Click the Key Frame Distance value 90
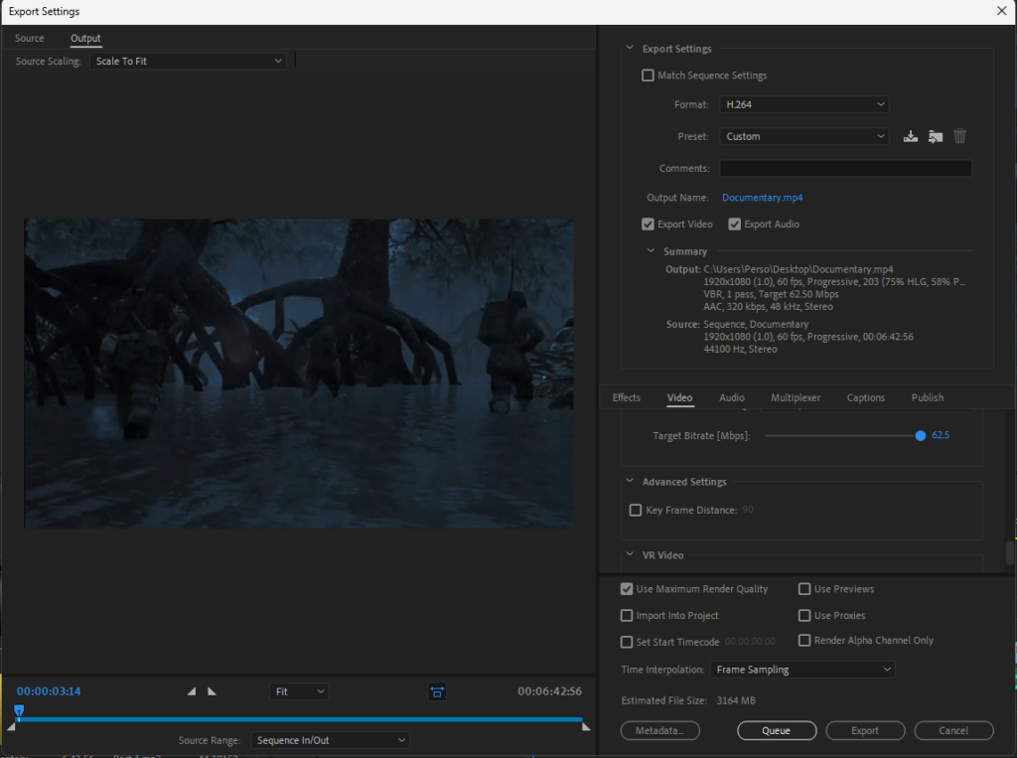 (748, 510)
